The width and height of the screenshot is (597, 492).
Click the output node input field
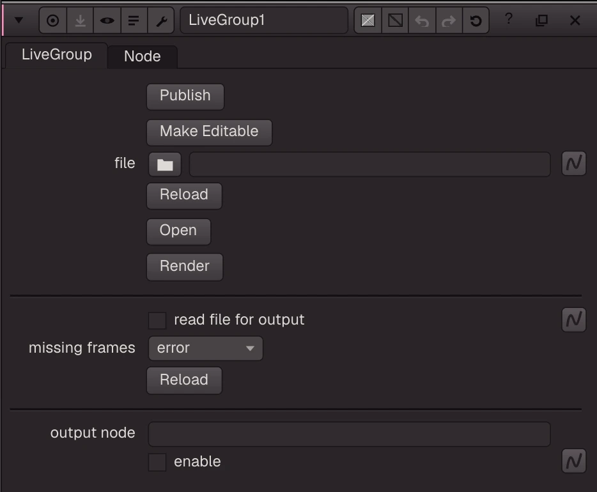click(349, 434)
